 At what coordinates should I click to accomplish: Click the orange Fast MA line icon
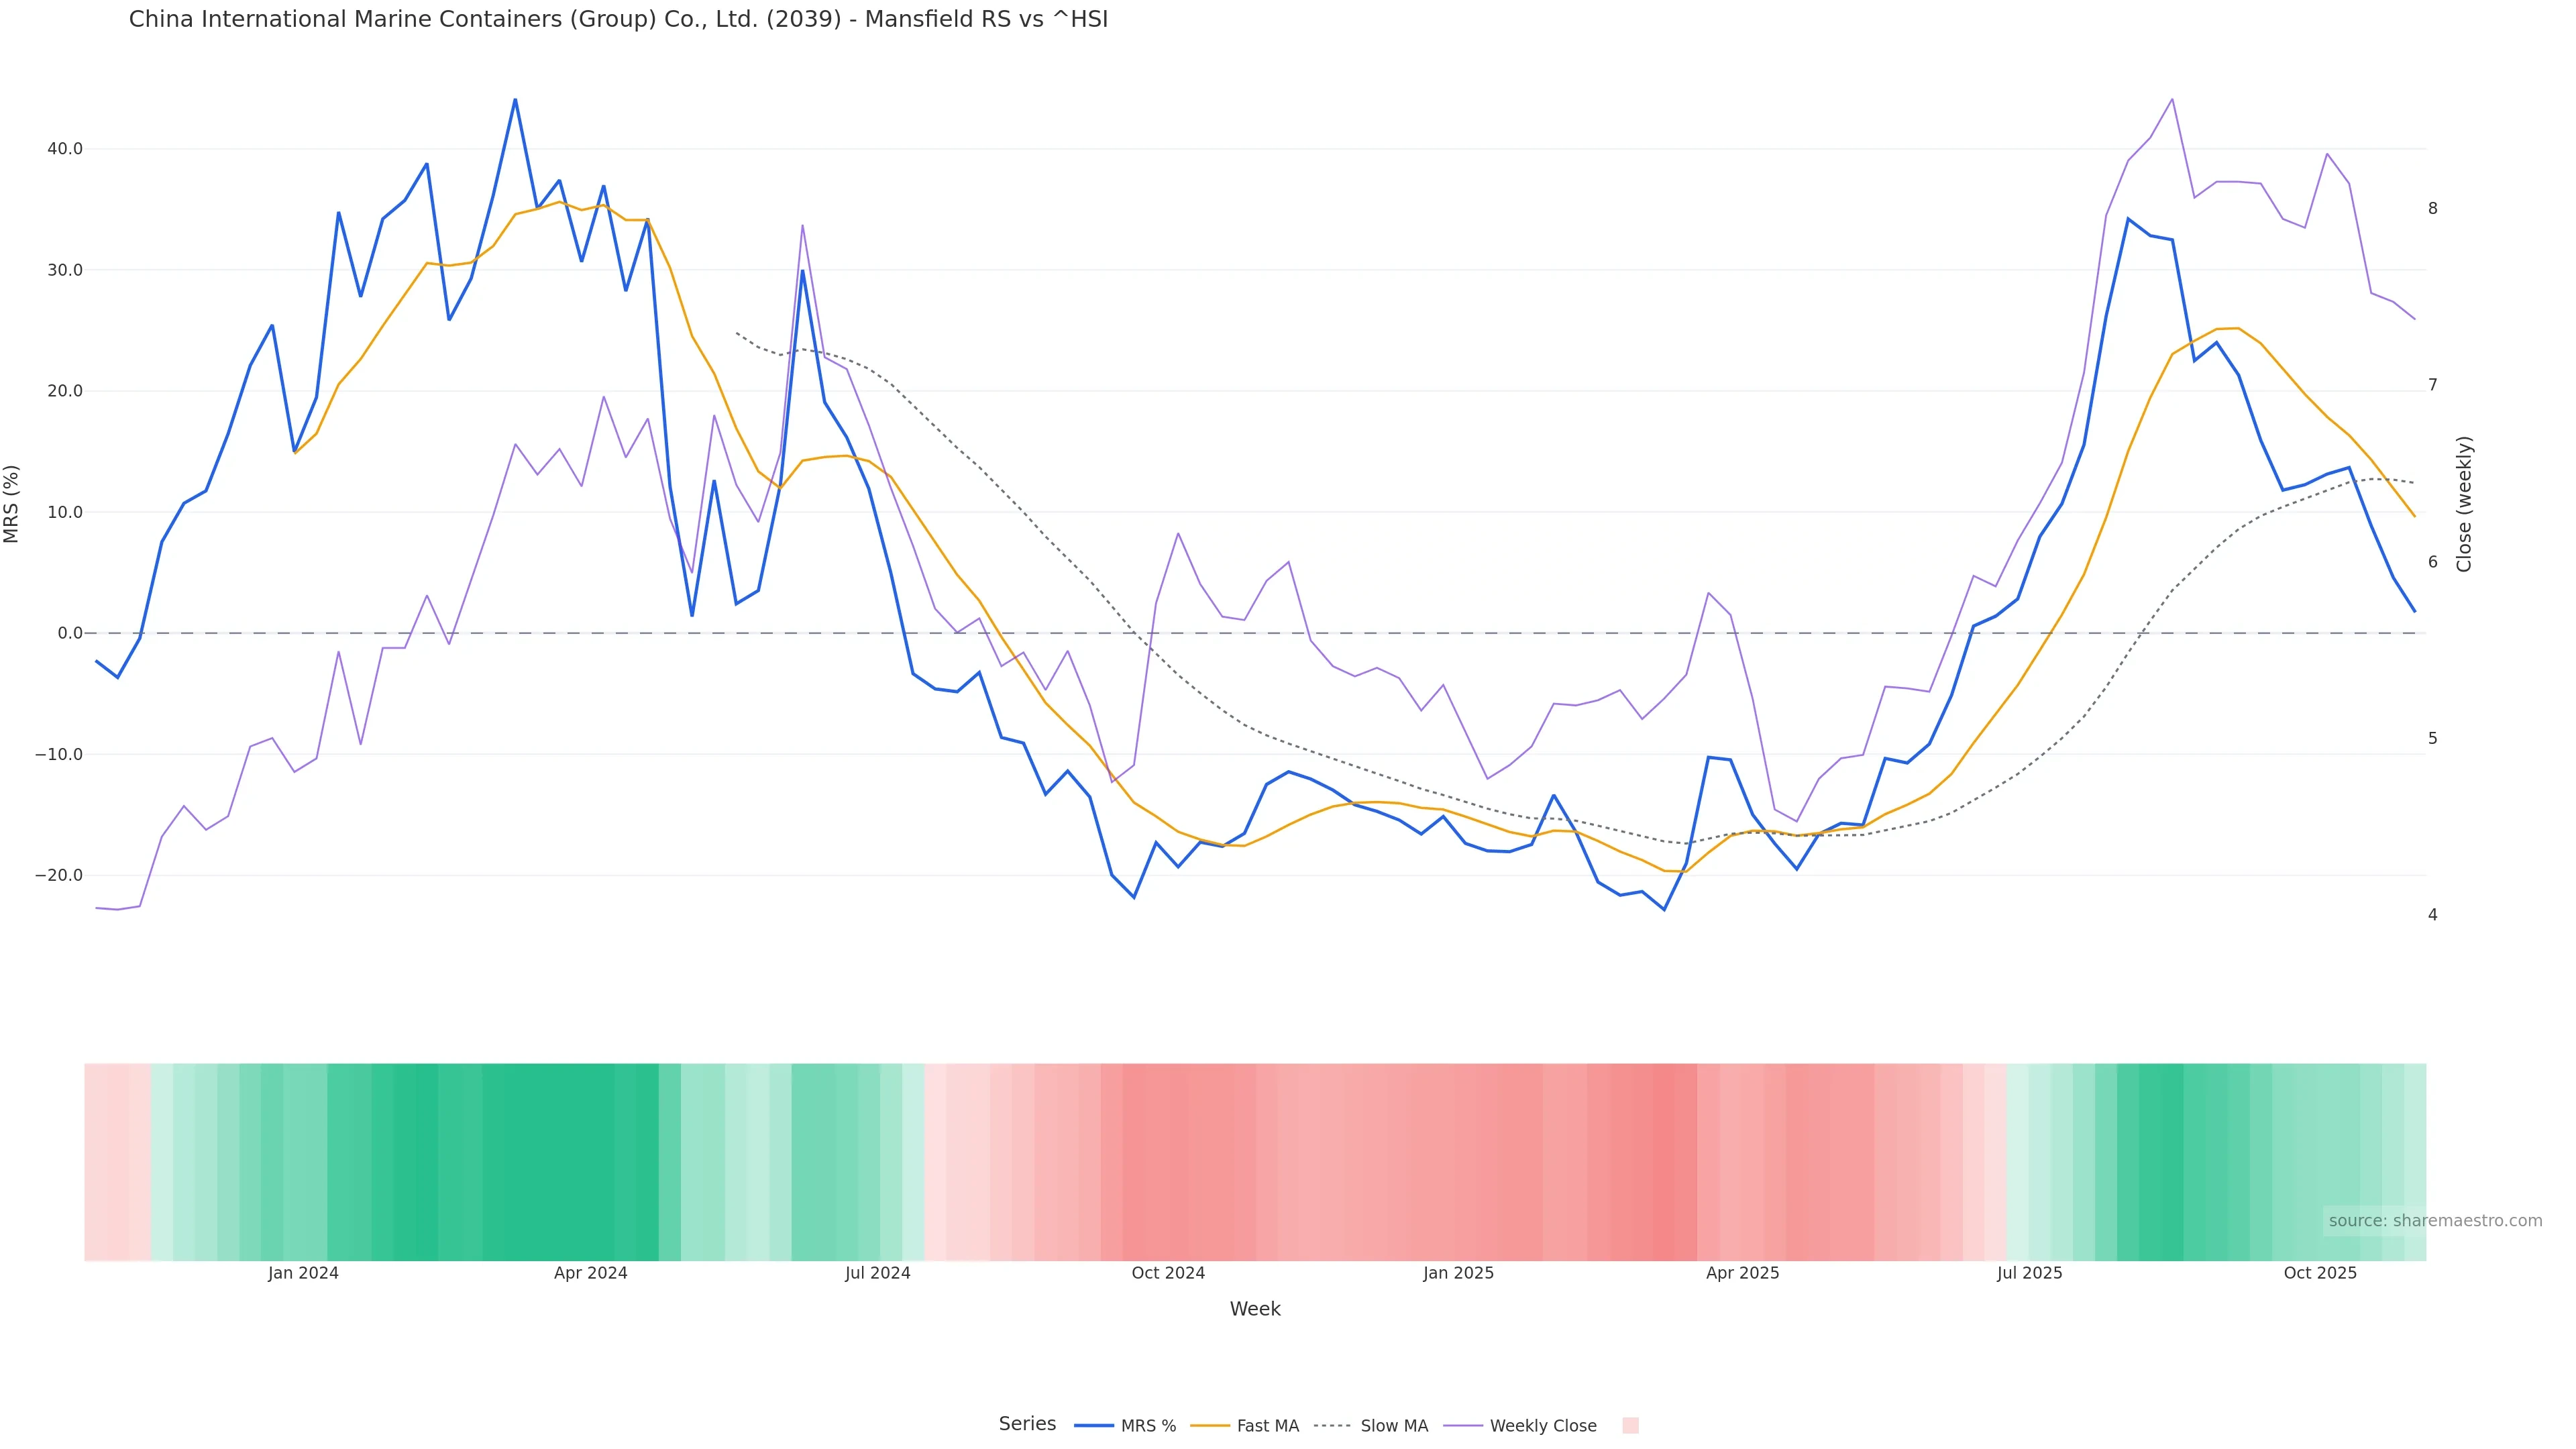1210,1425
